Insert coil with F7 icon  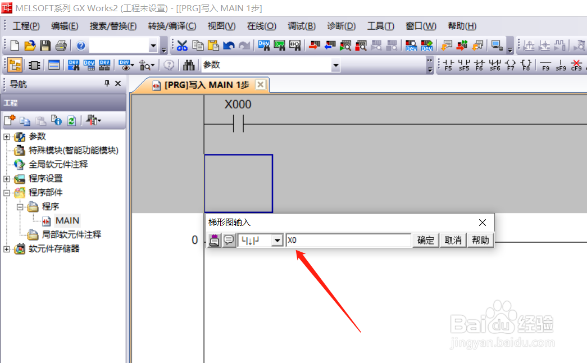[x=511, y=65]
